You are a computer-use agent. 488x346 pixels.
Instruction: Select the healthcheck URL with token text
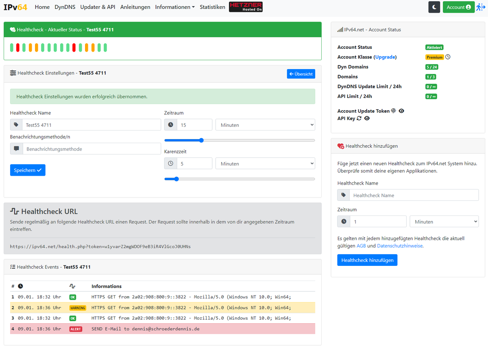point(100,246)
